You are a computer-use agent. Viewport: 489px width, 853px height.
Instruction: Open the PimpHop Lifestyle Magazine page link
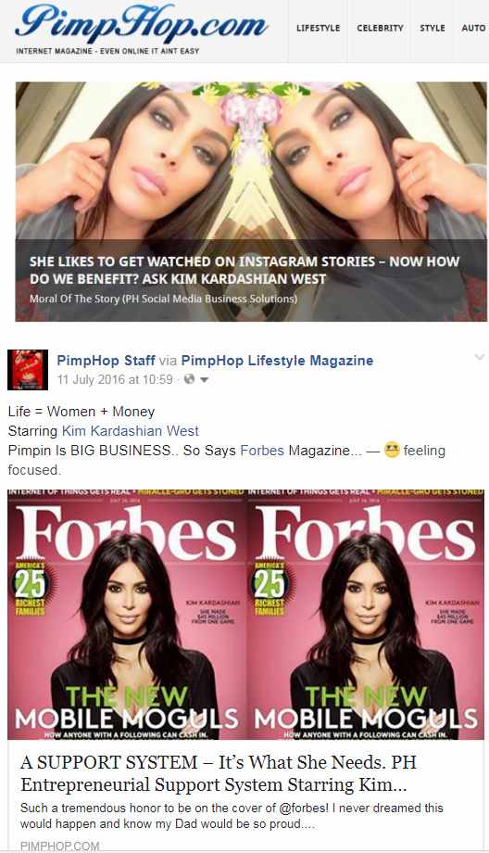(277, 360)
